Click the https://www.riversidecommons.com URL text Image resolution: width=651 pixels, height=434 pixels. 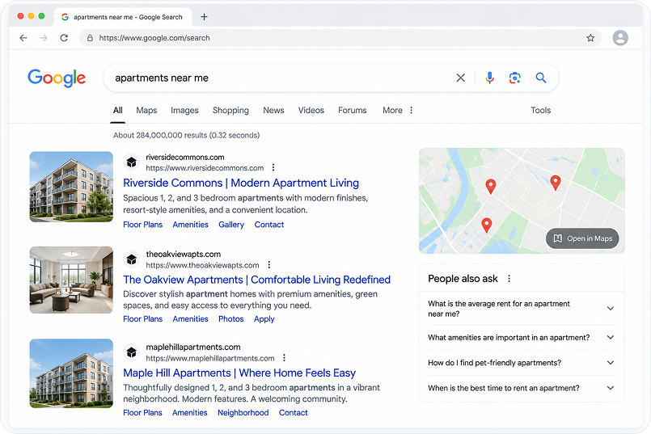click(205, 168)
